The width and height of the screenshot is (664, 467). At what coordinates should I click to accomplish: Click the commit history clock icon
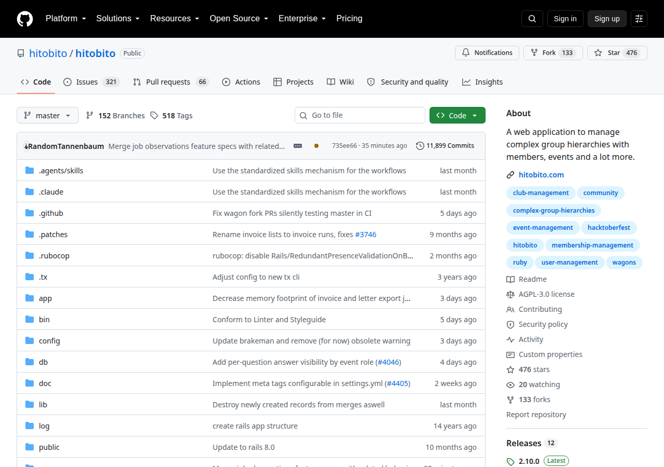tap(420, 146)
